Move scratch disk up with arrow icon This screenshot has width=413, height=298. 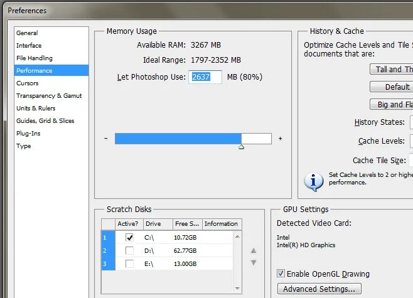[x=254, y=250]
